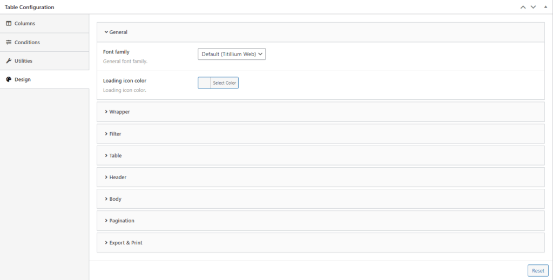
Task: Expand the Header section
Action: click(x=118, y=177)
